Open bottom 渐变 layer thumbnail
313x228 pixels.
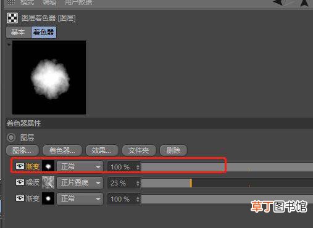point(48,198)
